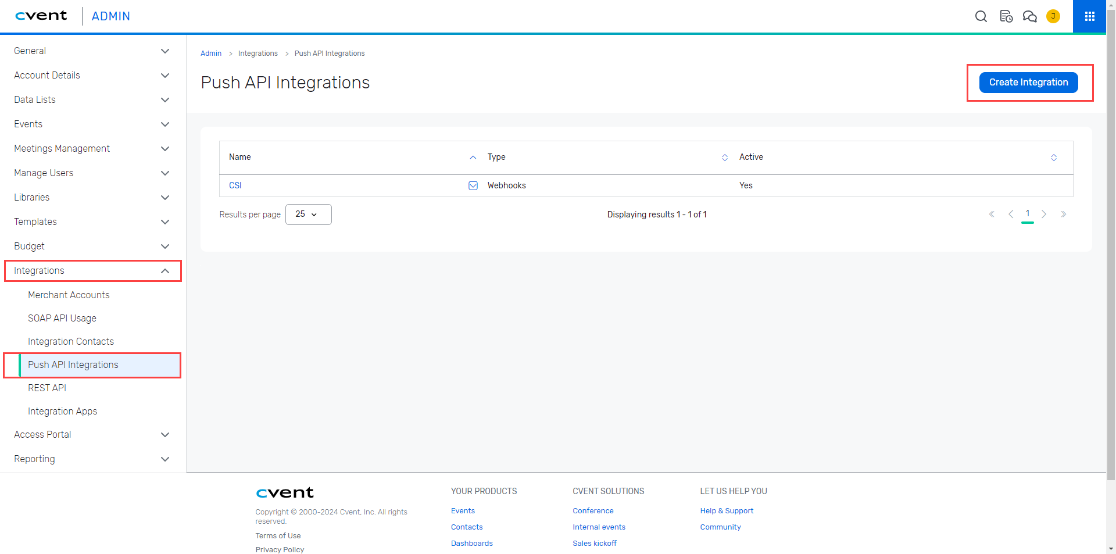Screen dimensions: 1116x554
Task: Click the Admin breadcrumb link
Action: click(x=211, y=53)
